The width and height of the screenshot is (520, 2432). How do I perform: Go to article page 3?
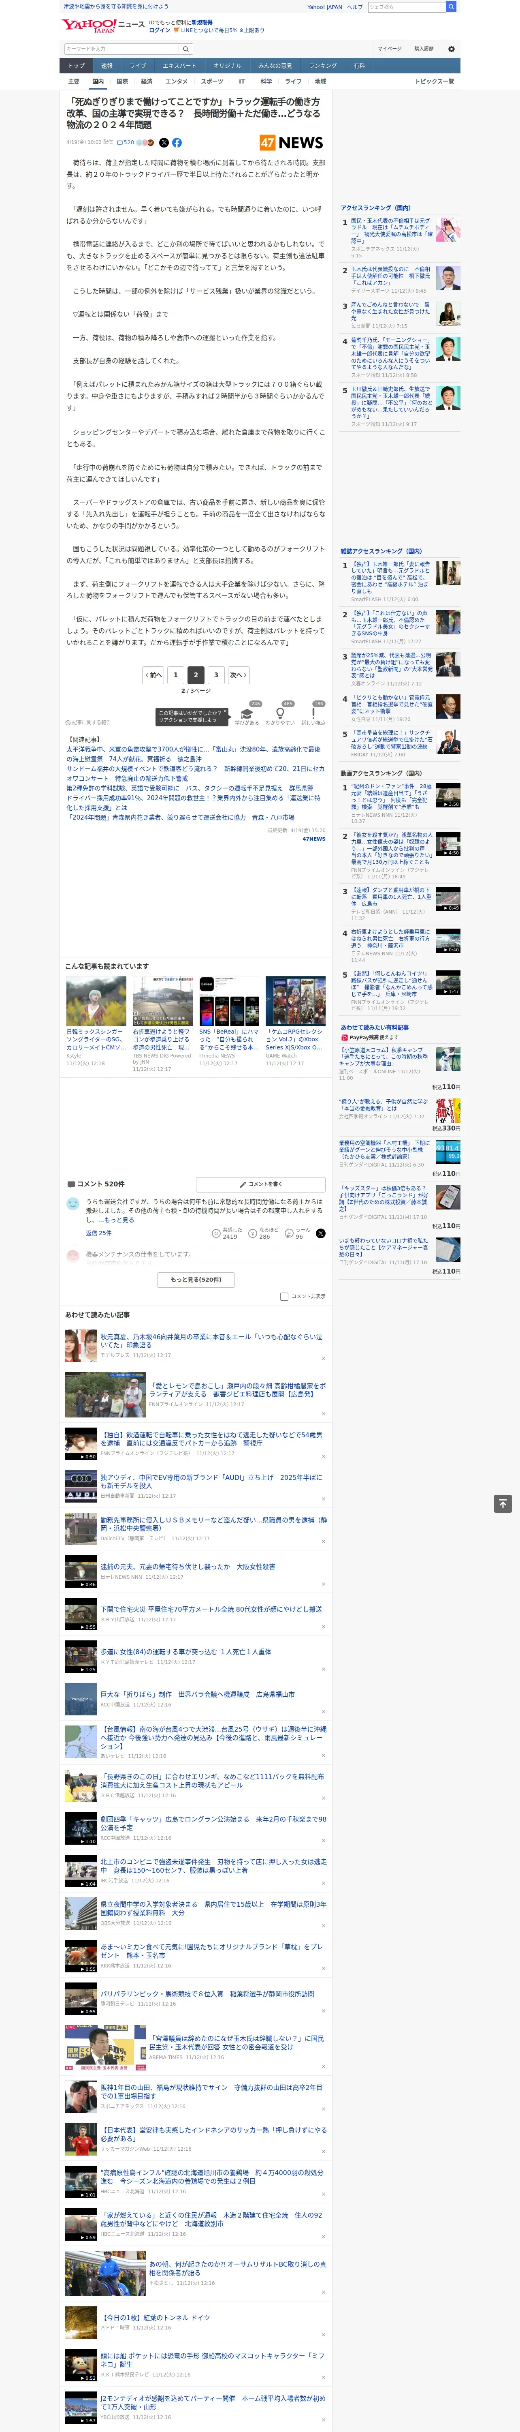(216, 674)
